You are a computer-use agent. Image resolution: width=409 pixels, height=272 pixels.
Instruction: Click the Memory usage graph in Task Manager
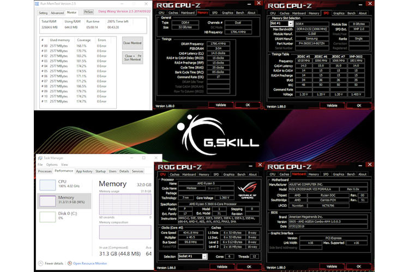click(x=125, y=204)
